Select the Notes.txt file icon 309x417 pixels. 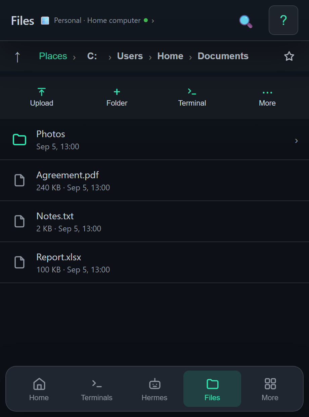click(19, 222)
